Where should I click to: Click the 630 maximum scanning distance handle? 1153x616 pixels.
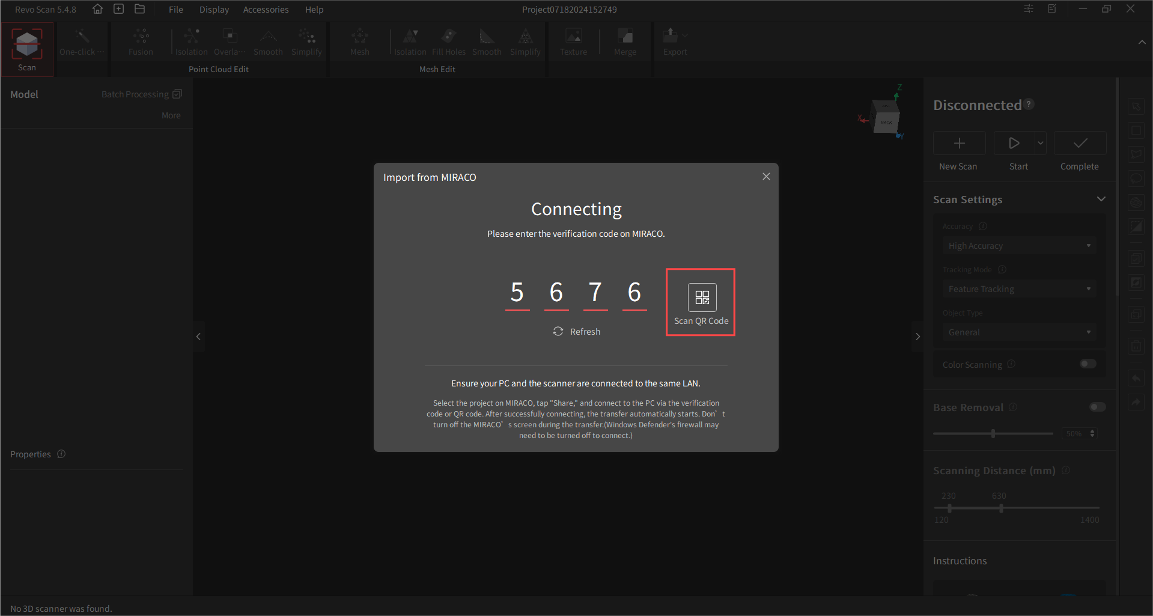coord(1001,508)
